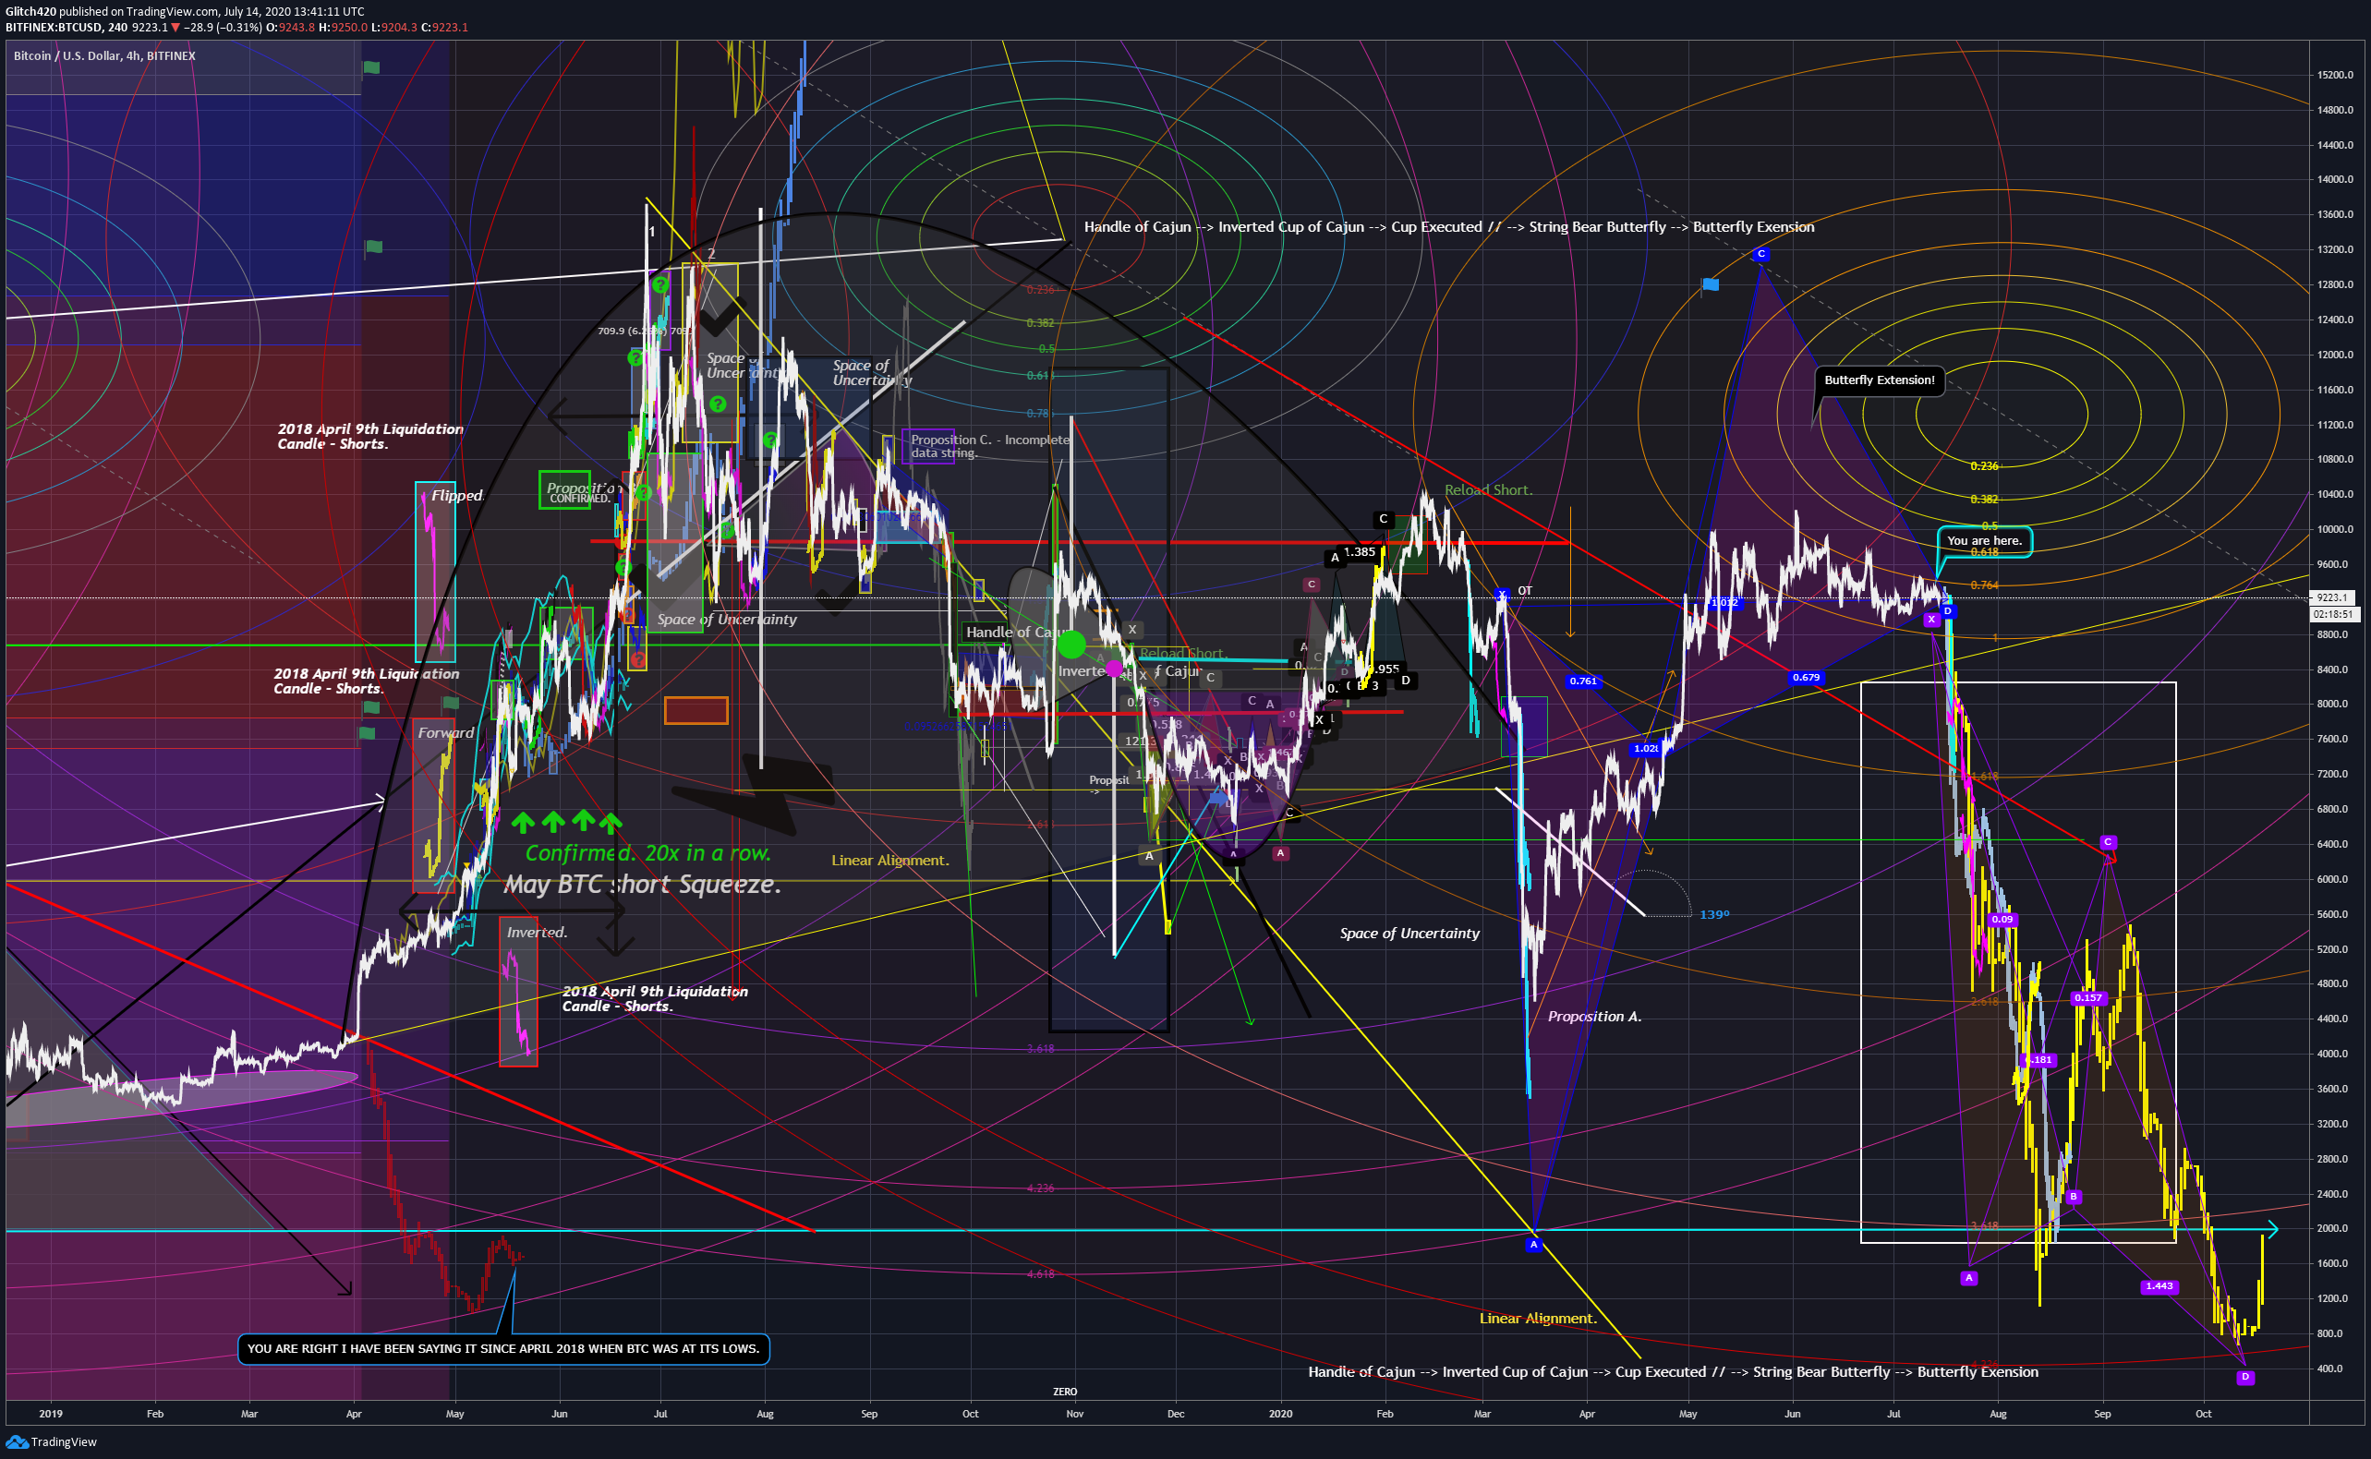Select the Forward label
Screen dimensions: 2371x1459
pyautogui.click(x=446, y=732)
